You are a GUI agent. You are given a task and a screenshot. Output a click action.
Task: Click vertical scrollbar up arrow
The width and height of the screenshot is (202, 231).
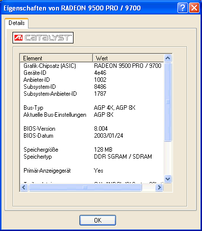click(x=167, y=58)
